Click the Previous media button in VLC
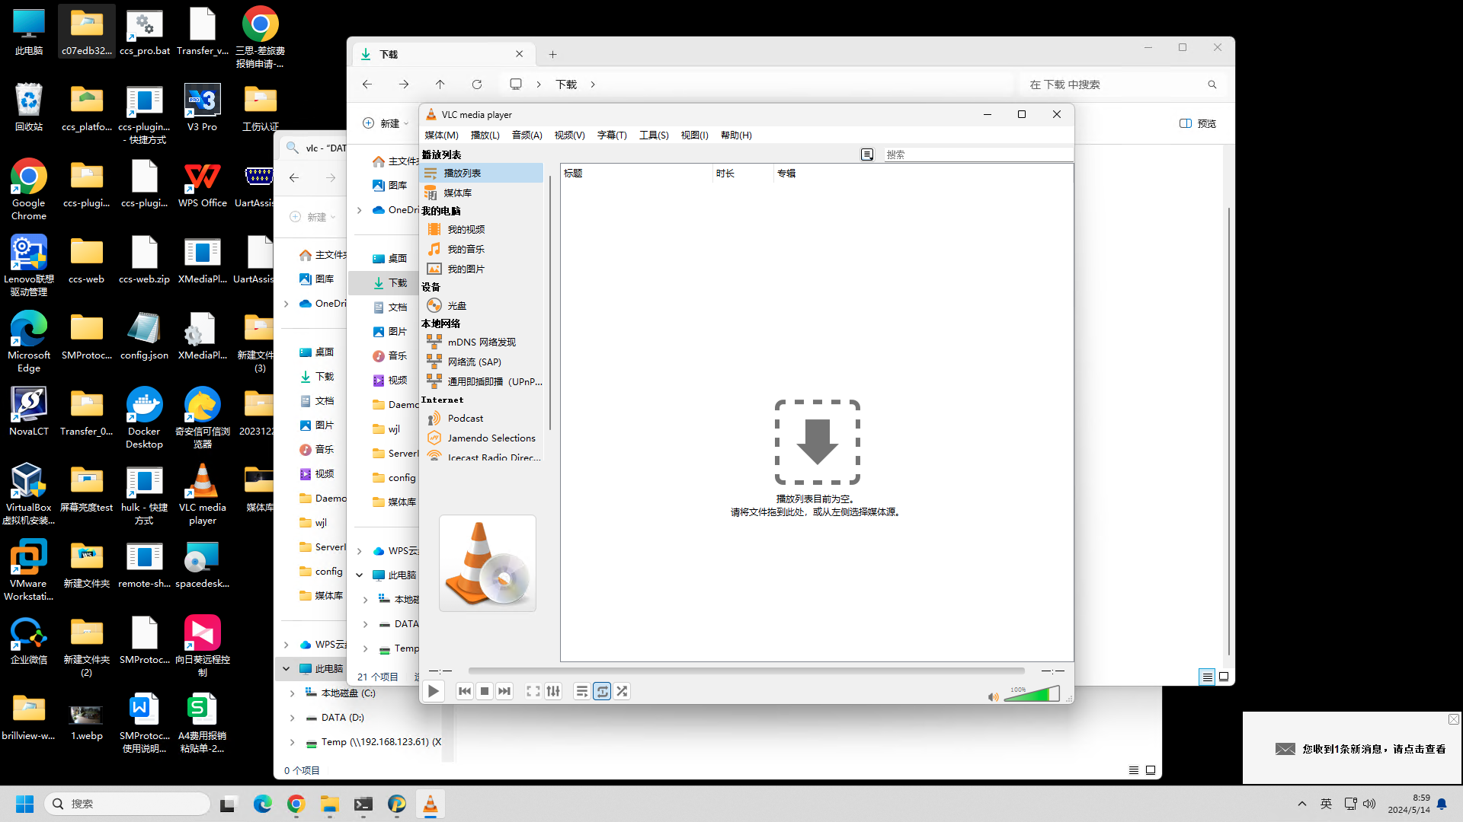The width and height of the screenshot is (1463, 822). [x=465, y=691]
